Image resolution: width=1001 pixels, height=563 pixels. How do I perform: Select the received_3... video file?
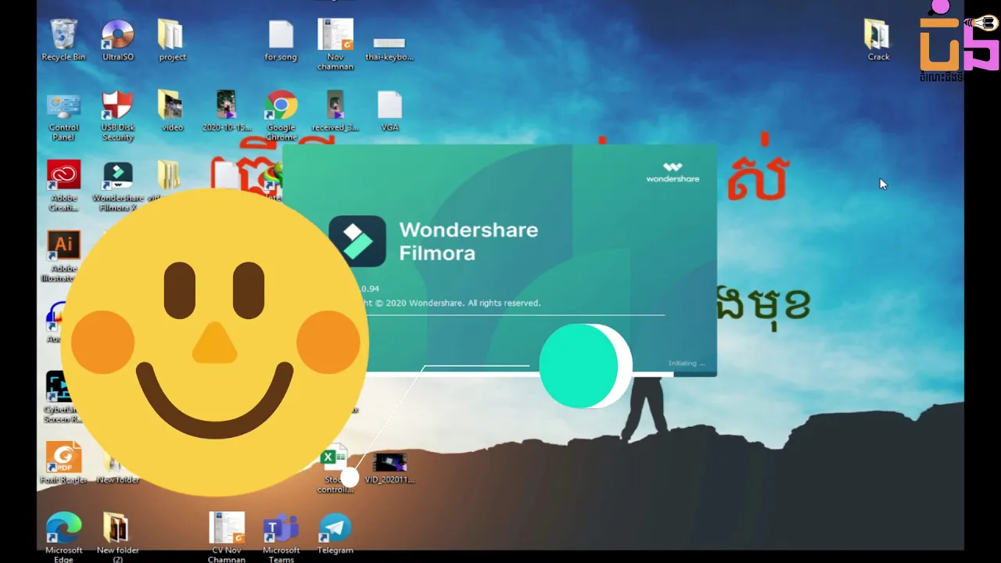tap(335, 111)
